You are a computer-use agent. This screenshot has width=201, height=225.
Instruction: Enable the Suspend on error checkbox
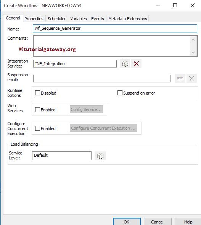tap(120, 93)
